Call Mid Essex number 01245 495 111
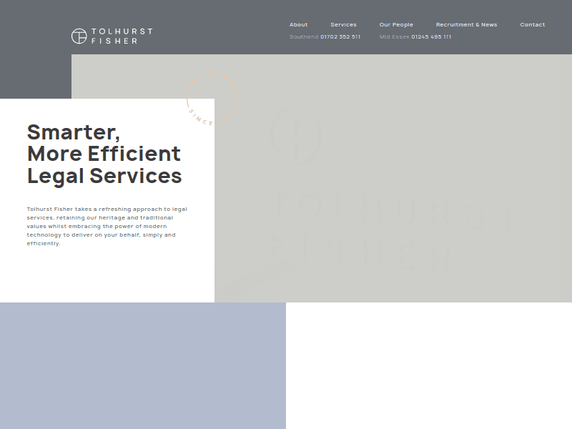The image size is (572, 429). coord(431,37)
